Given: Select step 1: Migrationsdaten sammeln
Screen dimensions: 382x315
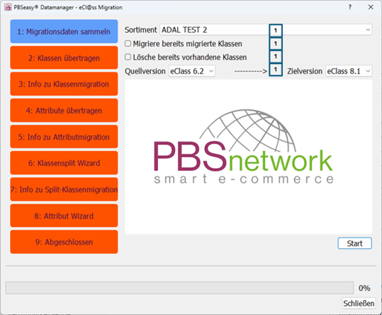Looking at the screenshot, I should pyautogui.click(x=64, y=31).
